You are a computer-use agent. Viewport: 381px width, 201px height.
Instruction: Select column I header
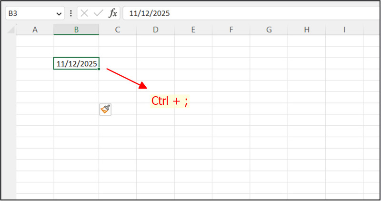click(344, 30)
